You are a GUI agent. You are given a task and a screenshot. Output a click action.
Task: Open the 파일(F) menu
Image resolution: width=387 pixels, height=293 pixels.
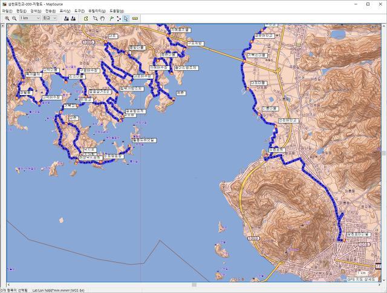(7, 11)
